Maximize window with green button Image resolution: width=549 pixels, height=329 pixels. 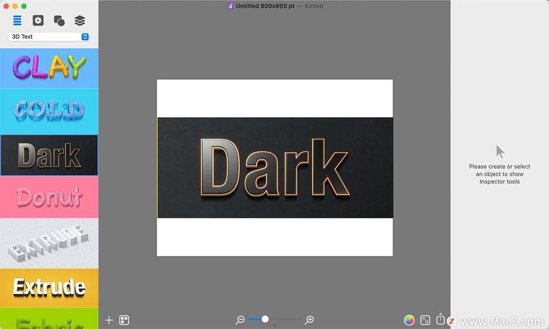[24, 6]
